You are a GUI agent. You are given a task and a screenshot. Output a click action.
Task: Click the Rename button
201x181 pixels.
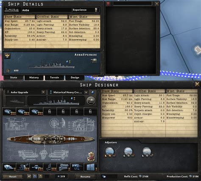point(85,177)
